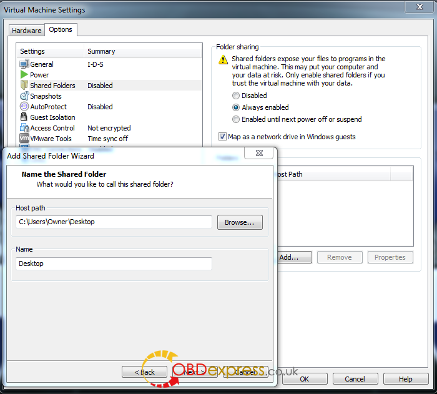Click Cancel in Virtual Machine Settings
Screen dimensions: 437x394
(x=355, y=379)
